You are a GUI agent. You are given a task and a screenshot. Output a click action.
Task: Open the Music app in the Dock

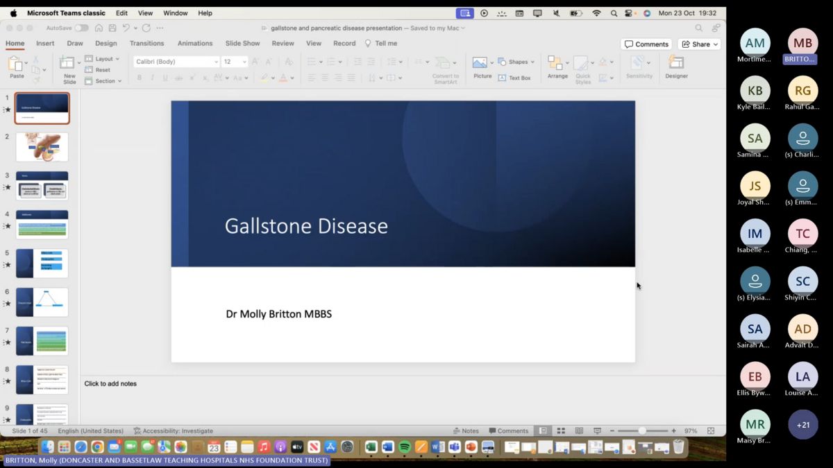tap(264, 447)
